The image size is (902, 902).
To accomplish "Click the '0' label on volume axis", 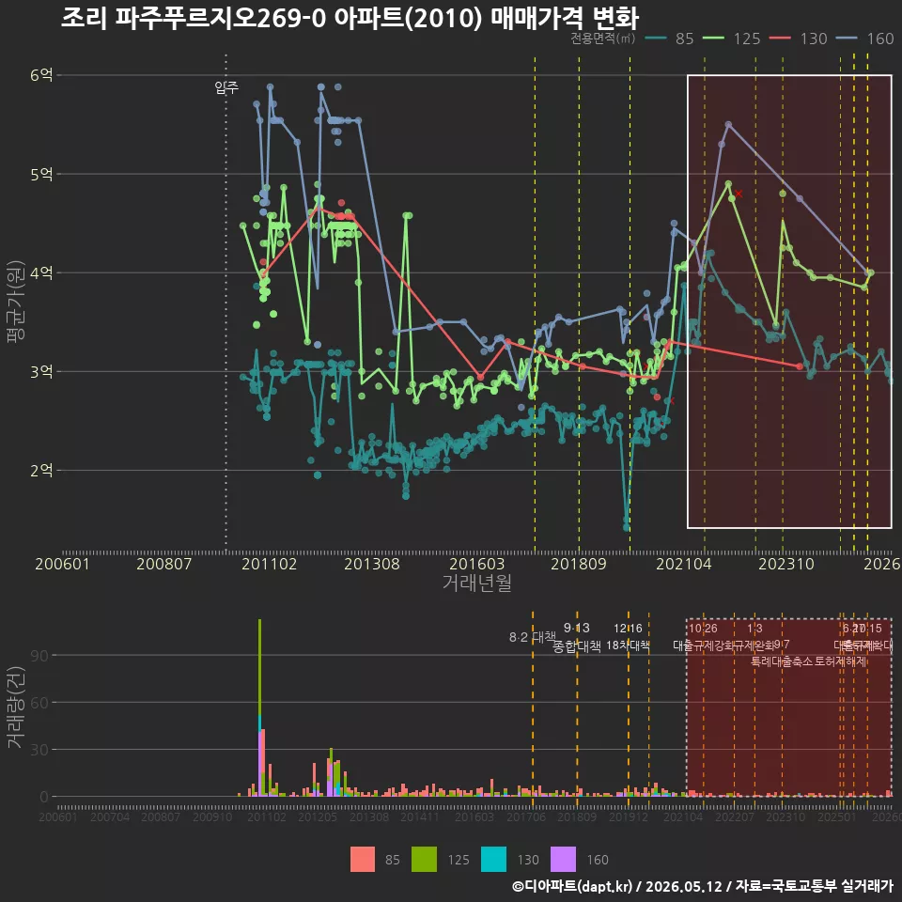I will 44,798.
